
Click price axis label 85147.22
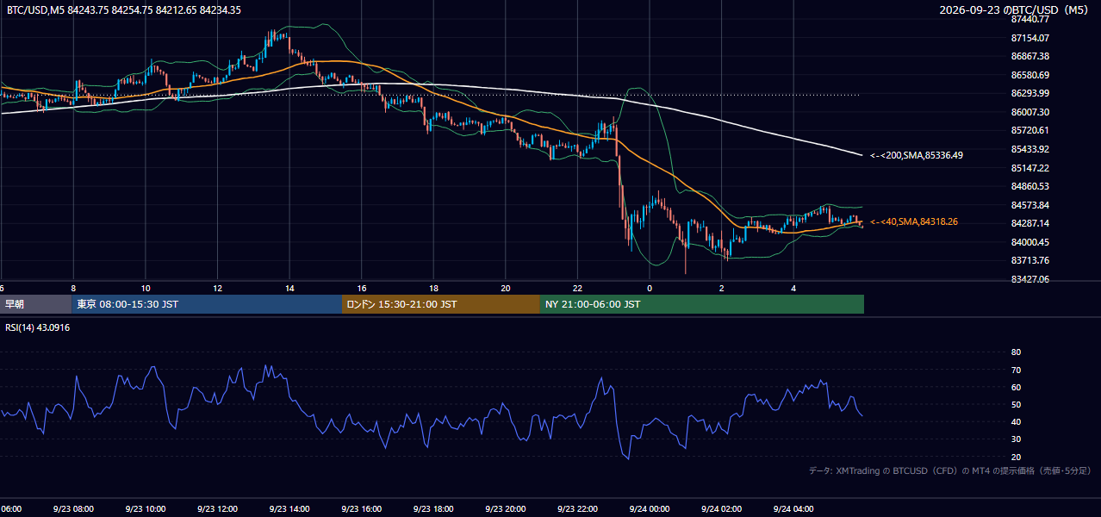(1030, 168)
